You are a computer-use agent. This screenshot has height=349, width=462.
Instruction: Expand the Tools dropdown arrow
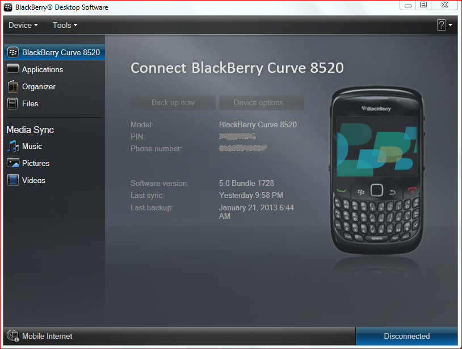[x=77, y=25]
